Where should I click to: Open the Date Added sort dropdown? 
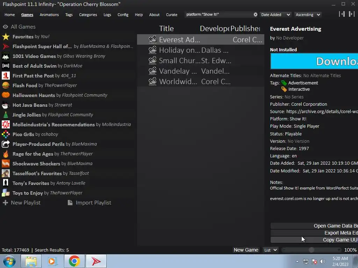tap(275, 15)
